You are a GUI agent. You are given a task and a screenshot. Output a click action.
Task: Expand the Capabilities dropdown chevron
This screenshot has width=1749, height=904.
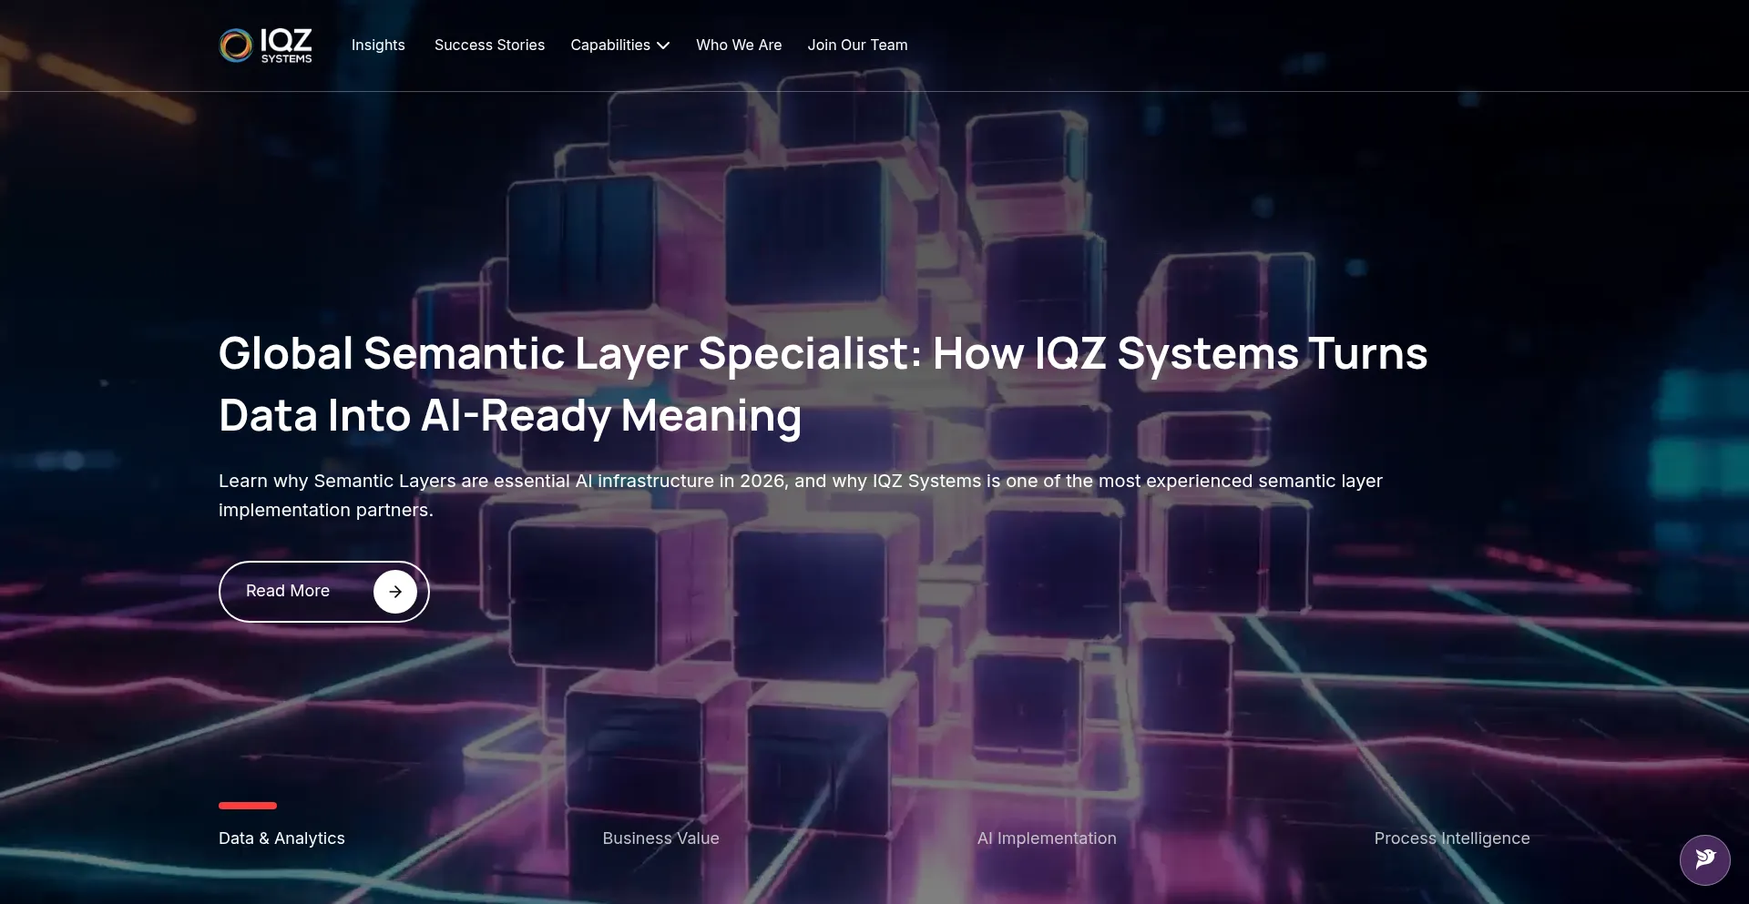[663, 46]
